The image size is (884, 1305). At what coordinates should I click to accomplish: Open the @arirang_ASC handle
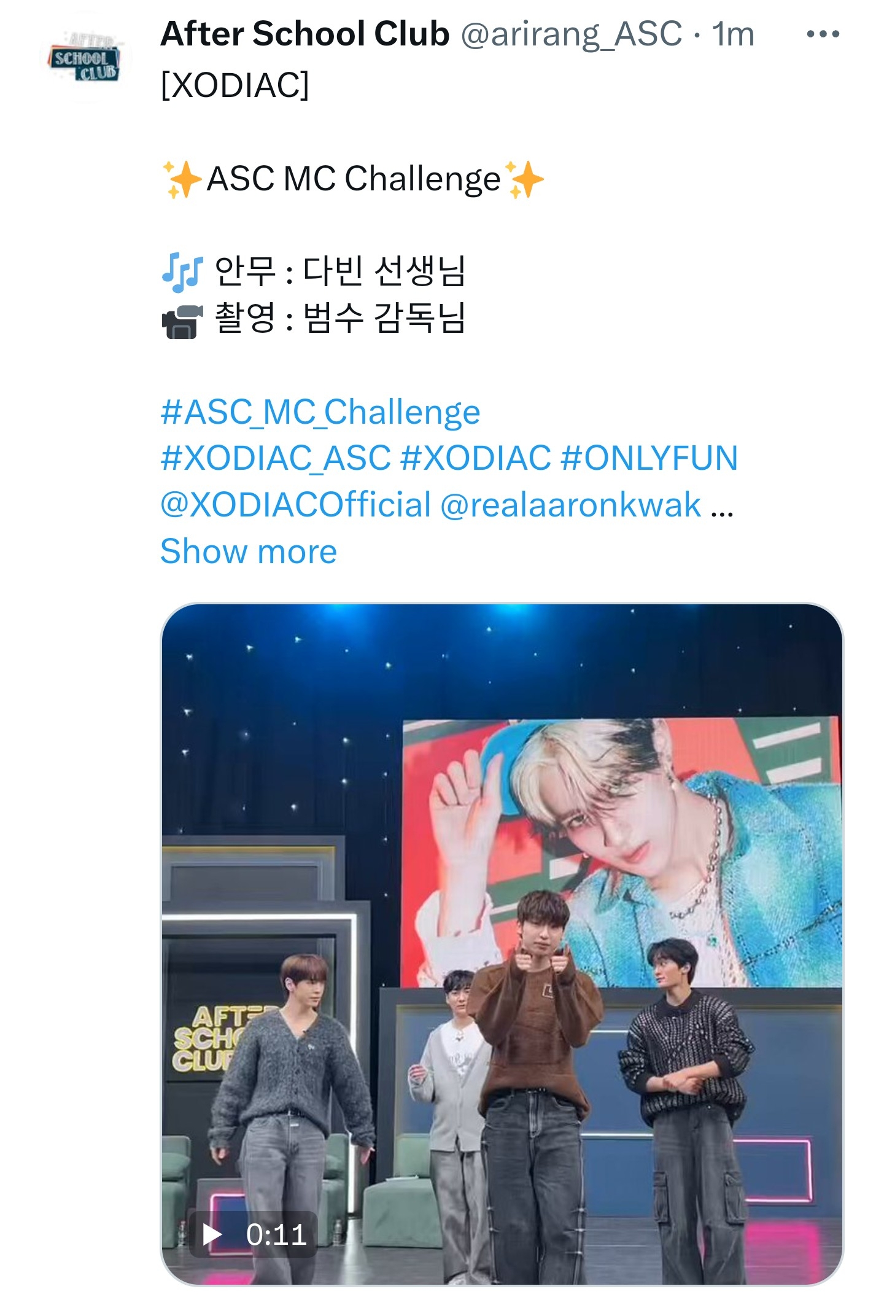point(571,34)
